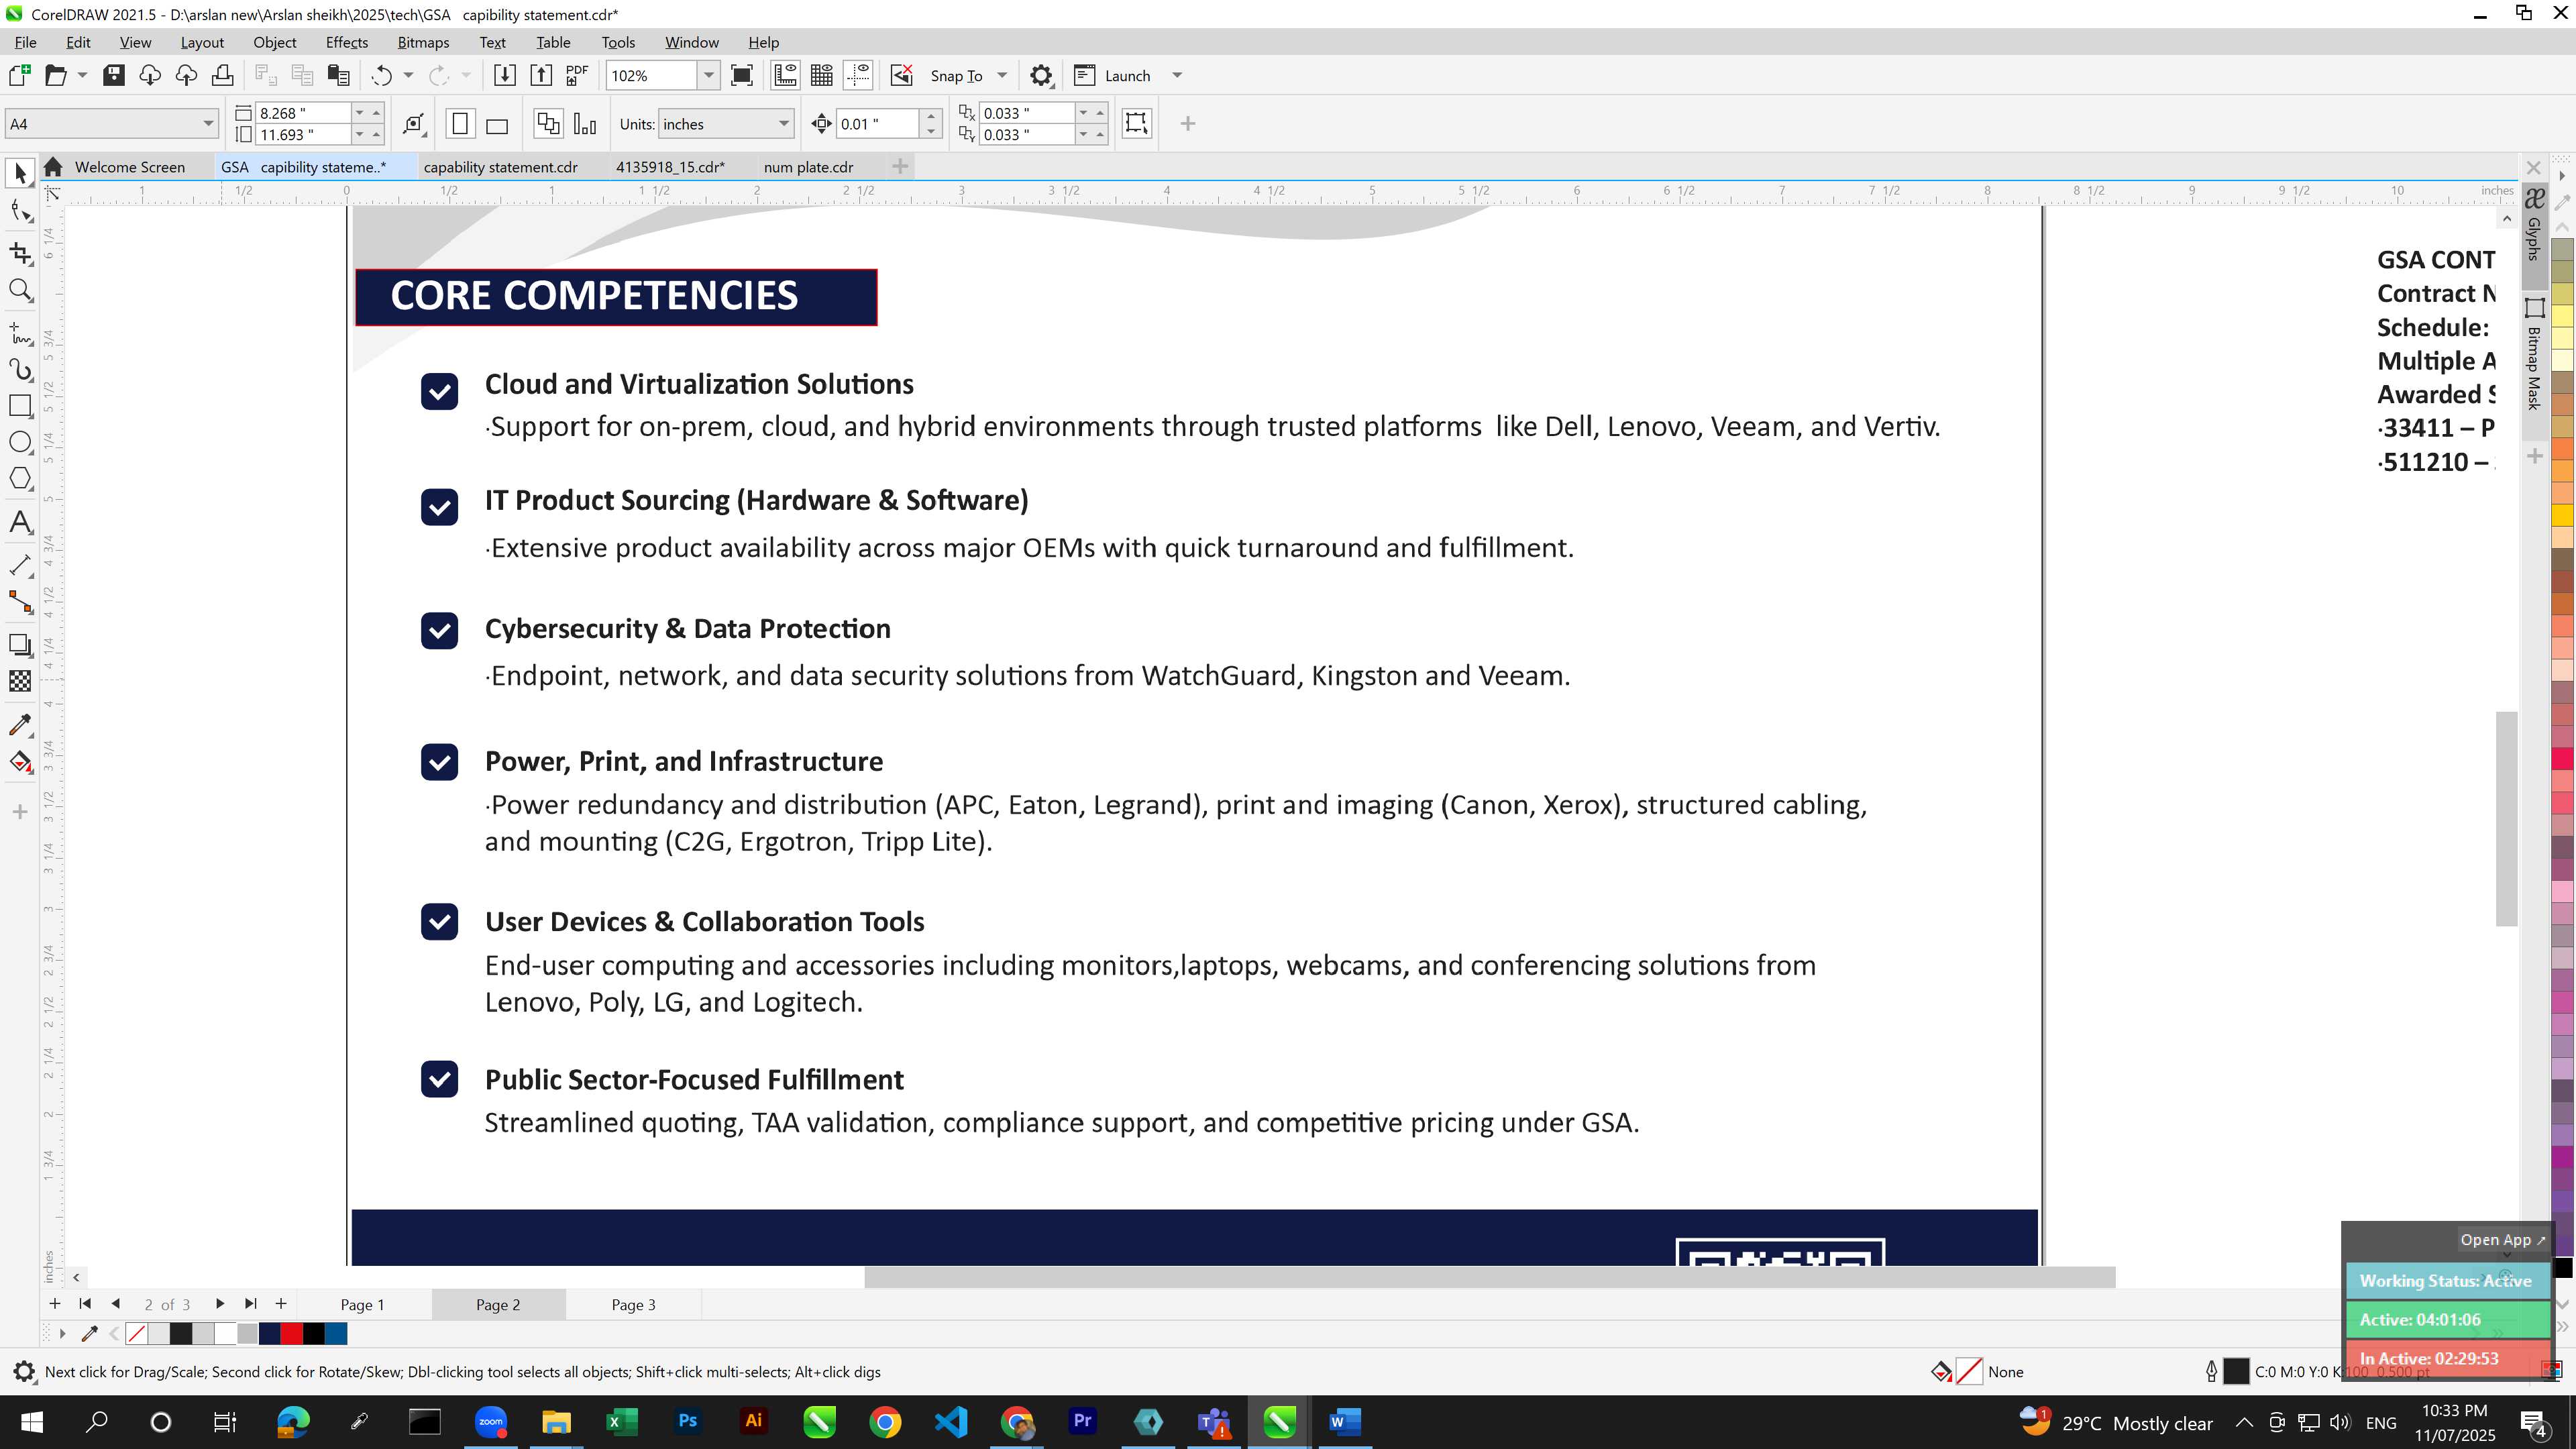The height and width of the screenshot is (1449, 2576).
Task: Toggle Snap Off button
Action: tap(902, 75)
